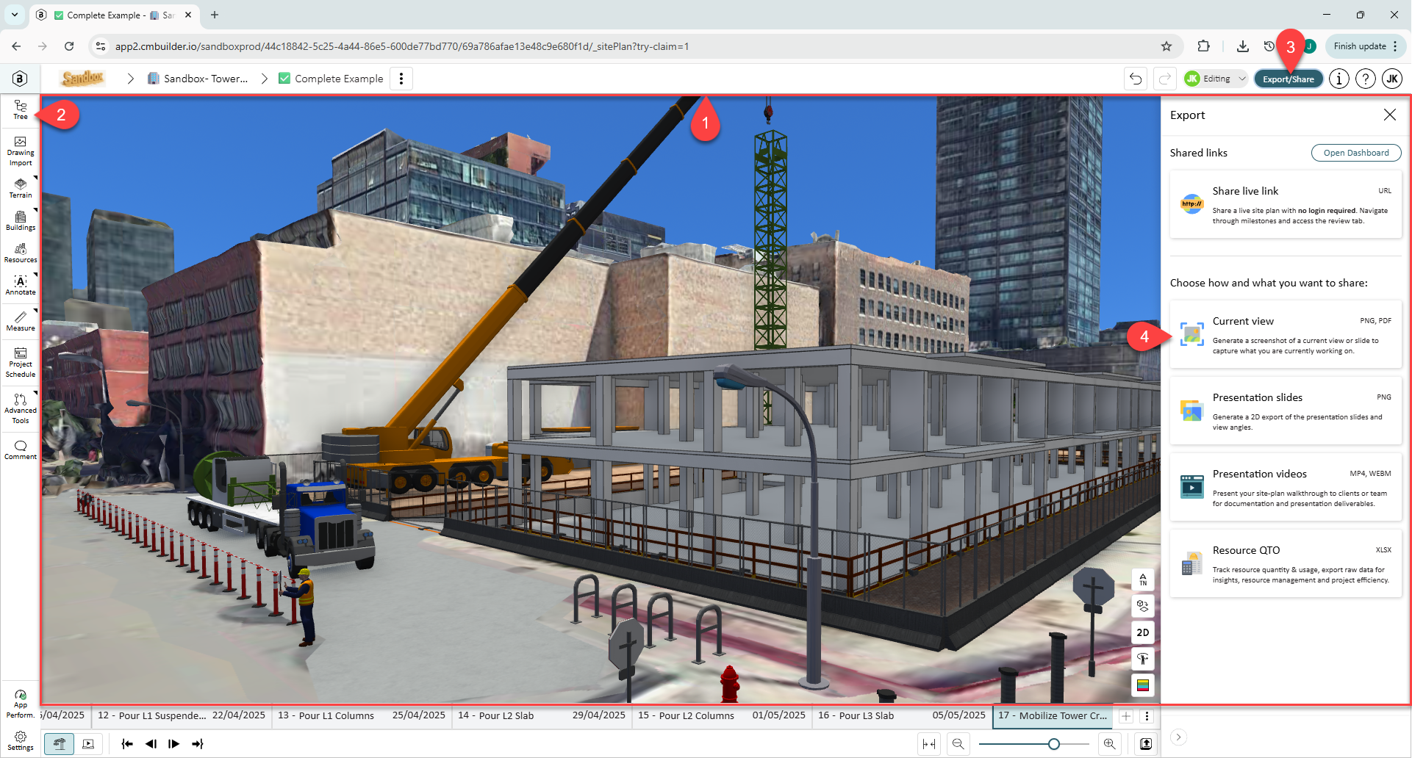The width and height of the screenshot is (1412, 758).
Task: Open the Drawing Import tool
Action: [21, 151]
